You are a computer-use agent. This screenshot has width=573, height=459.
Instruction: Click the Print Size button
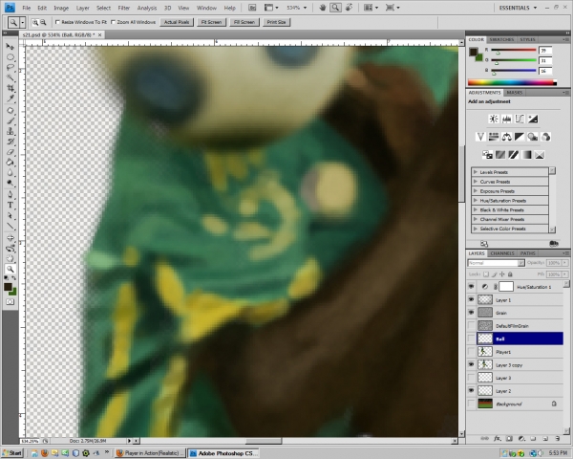[x=276, y=22]
